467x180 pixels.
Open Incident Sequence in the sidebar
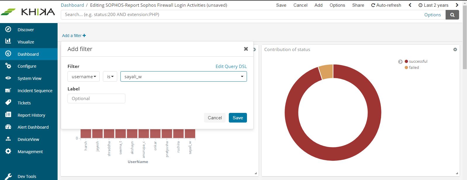coord(35,91)
